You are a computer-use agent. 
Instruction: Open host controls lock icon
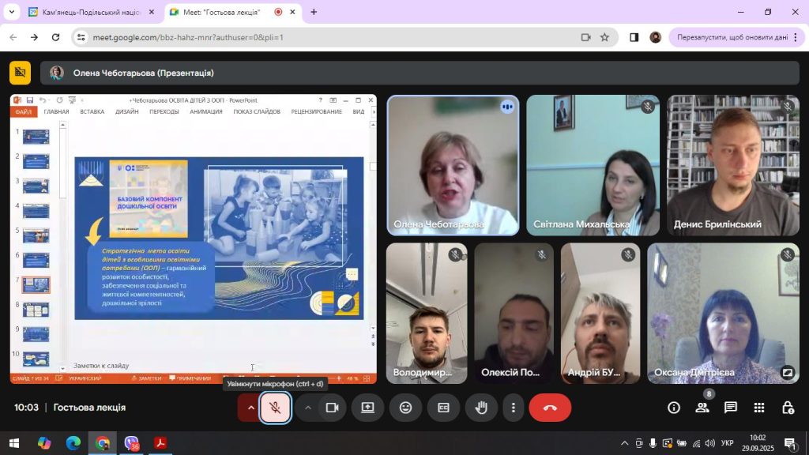[788, 408]
